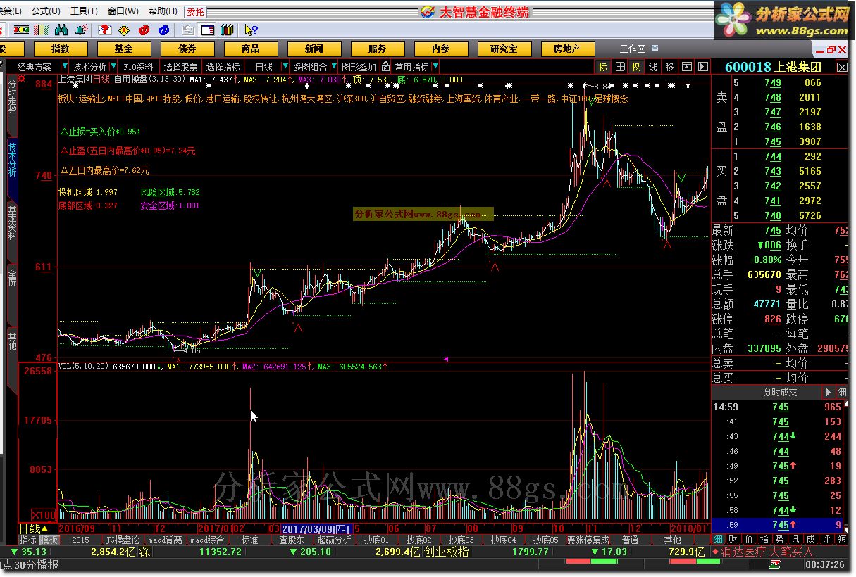This screenshot has height=577, width=856.
Task: Open the 公式(U) menu
Action: pos(46,11)
